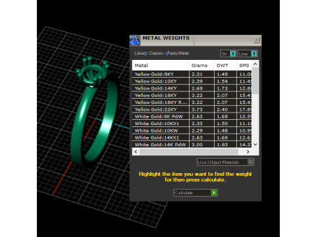Click the 2.29 grams value
316x237 pixels.
197,130
